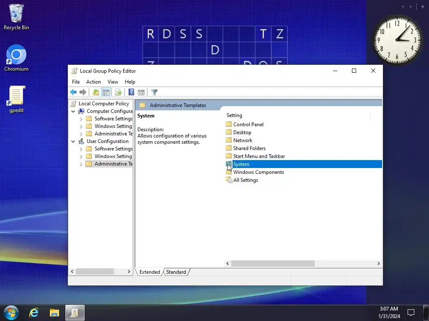Open the View menu
429x321 pixels.
coord(113,82)
